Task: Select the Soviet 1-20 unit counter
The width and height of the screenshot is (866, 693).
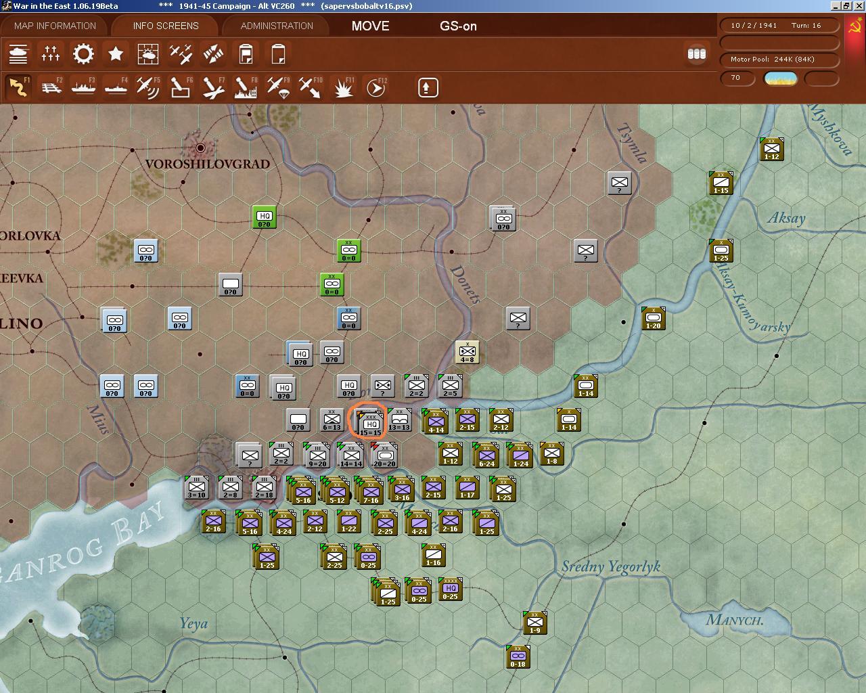Action: (x=654, y=318)
